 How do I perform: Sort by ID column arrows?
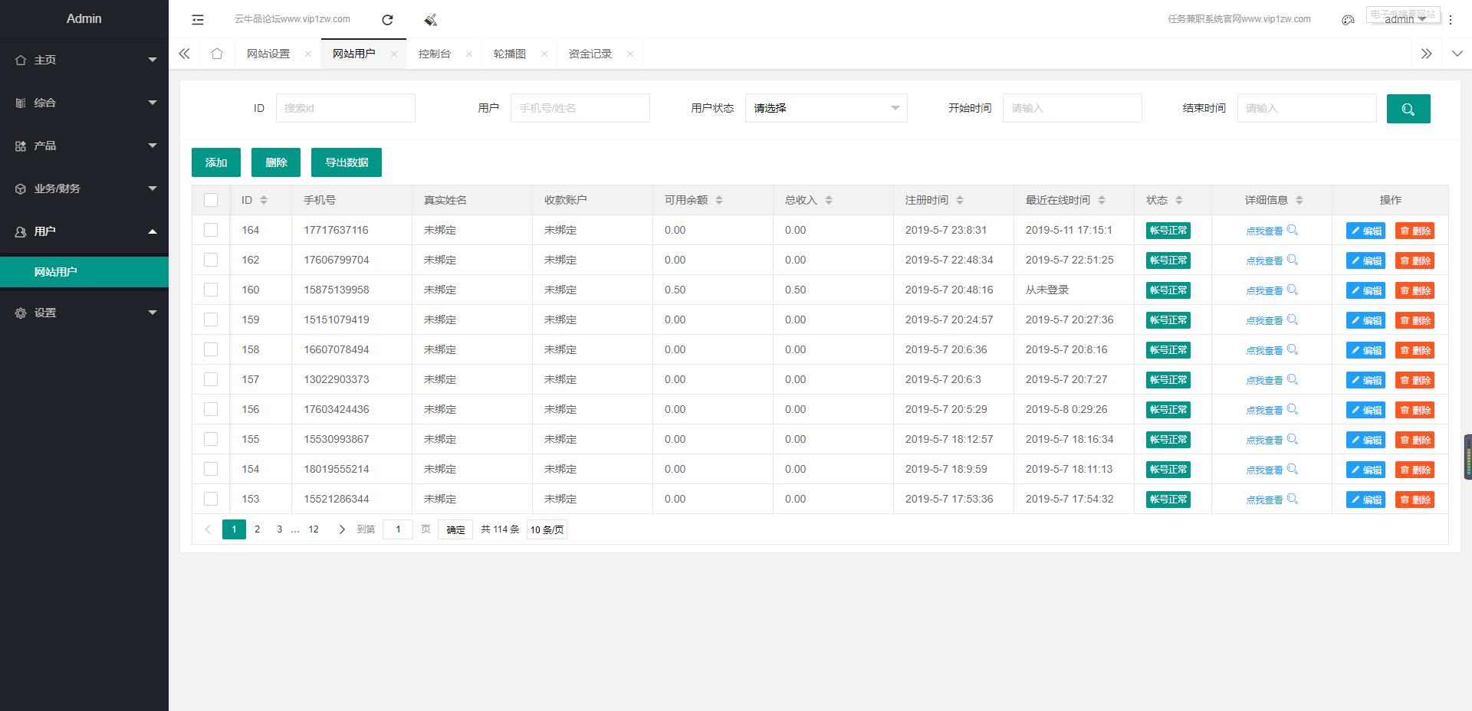tap(264, 200)
